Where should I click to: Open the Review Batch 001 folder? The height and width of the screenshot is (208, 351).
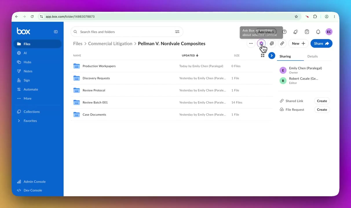[95, 103]
